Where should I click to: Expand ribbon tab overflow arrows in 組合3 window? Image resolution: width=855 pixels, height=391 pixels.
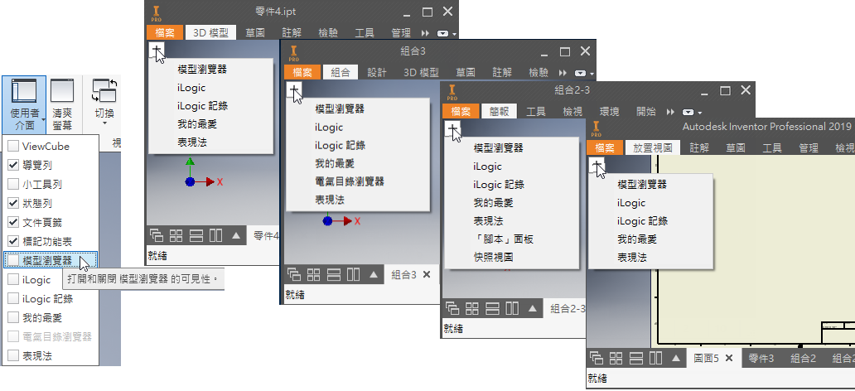pos(563,73)
